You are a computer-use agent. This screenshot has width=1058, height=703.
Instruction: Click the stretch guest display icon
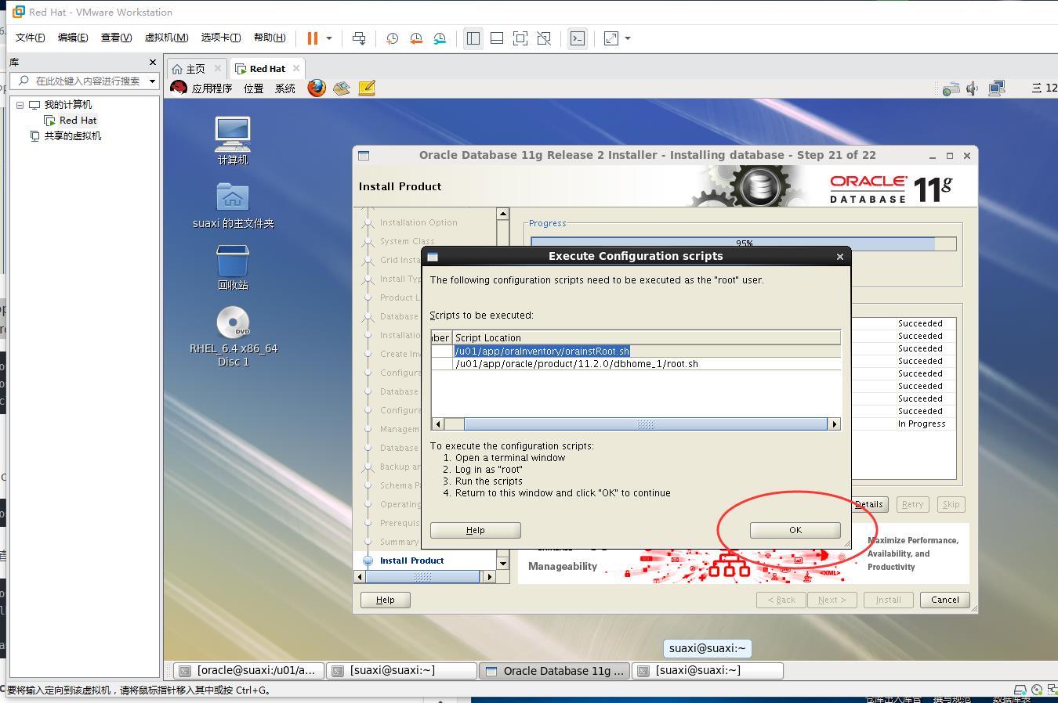(611, 38)
